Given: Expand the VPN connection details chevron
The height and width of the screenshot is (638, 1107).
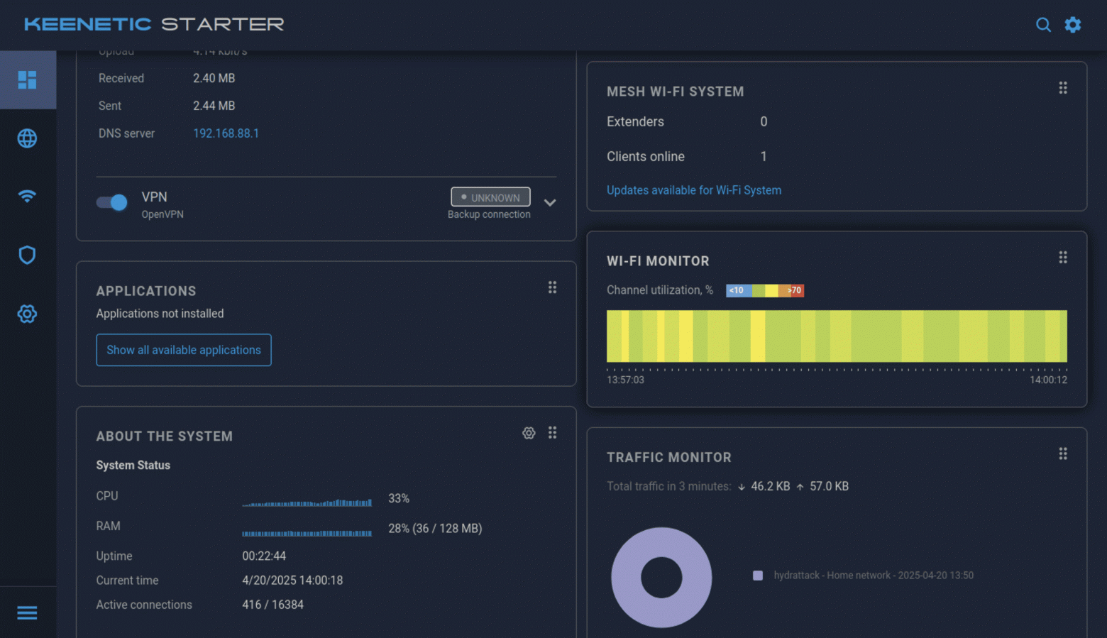Looking at the screenshot, I should pos(550,203).
